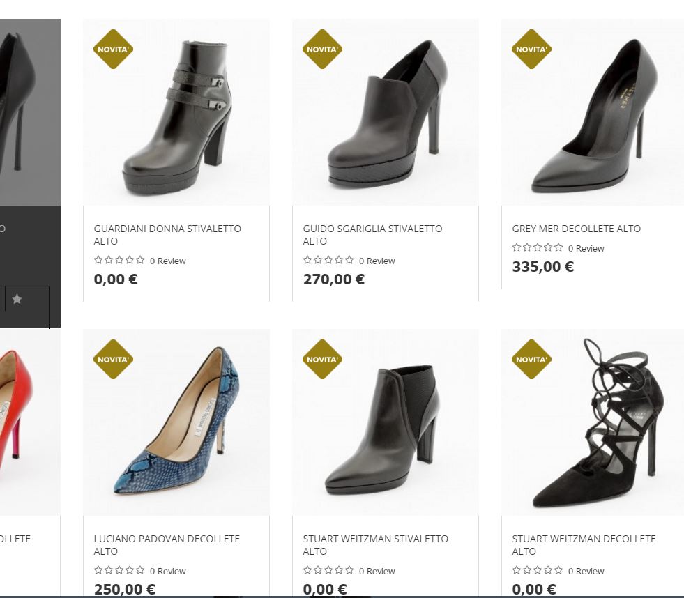The height and width of the screenshot is (598, 684).
Task: Click NOVITA' badge on Guido Sgariglia boot
Action: [x=322, y=49]
